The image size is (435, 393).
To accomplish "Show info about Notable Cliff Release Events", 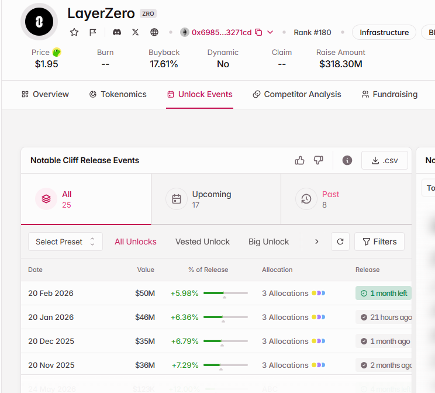I will [347, 160].
